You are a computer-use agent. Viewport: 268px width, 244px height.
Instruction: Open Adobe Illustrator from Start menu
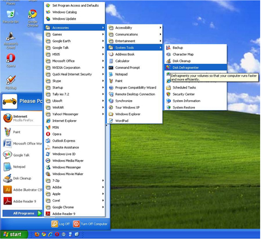[x=22, y=190]
